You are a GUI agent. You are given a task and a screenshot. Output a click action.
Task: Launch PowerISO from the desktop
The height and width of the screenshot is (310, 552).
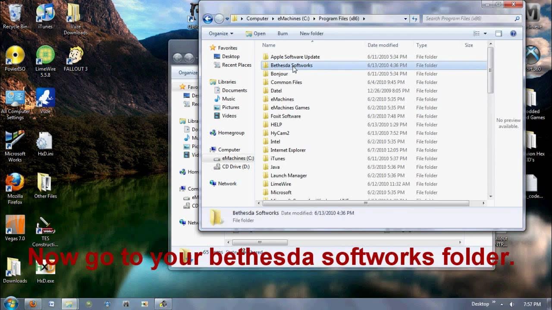click(15, 58)
